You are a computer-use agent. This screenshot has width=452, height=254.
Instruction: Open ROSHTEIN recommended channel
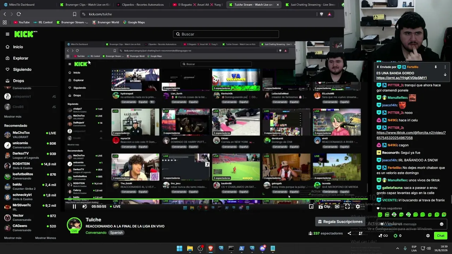(30, 166)
